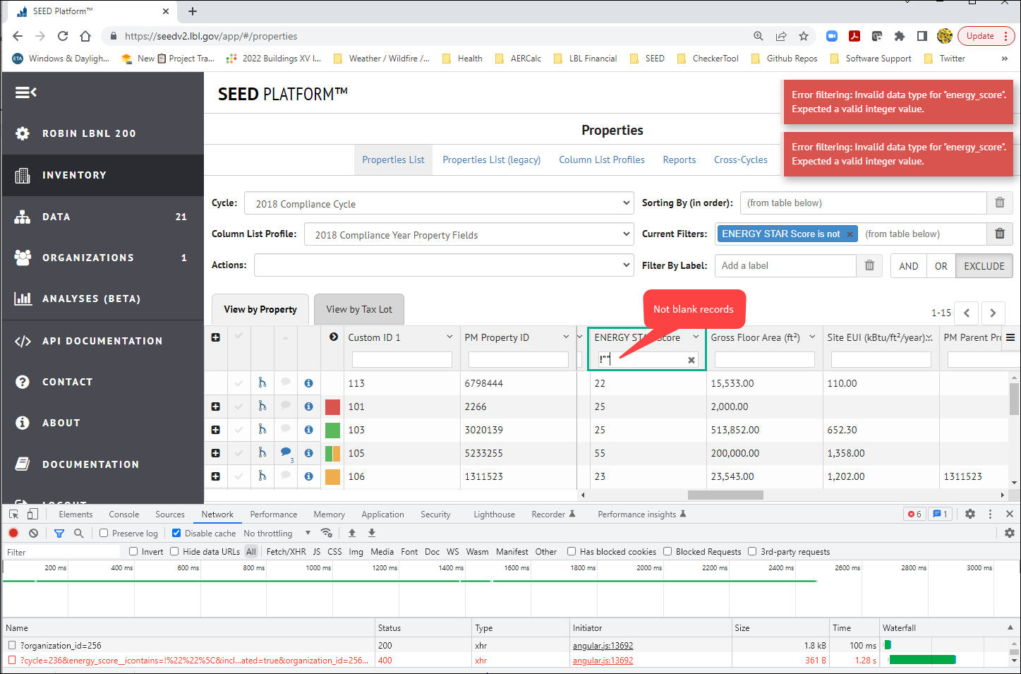
Task: Go to previous page of properties
Action: click(x=967, y=313)
